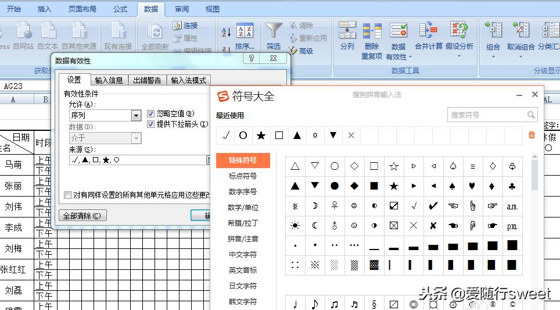The image size is (560, 310).
Task: Toggle 对有同样设置的所有其他单元格 checkbox
Action: pyautogui.click(x=67, y=195)
